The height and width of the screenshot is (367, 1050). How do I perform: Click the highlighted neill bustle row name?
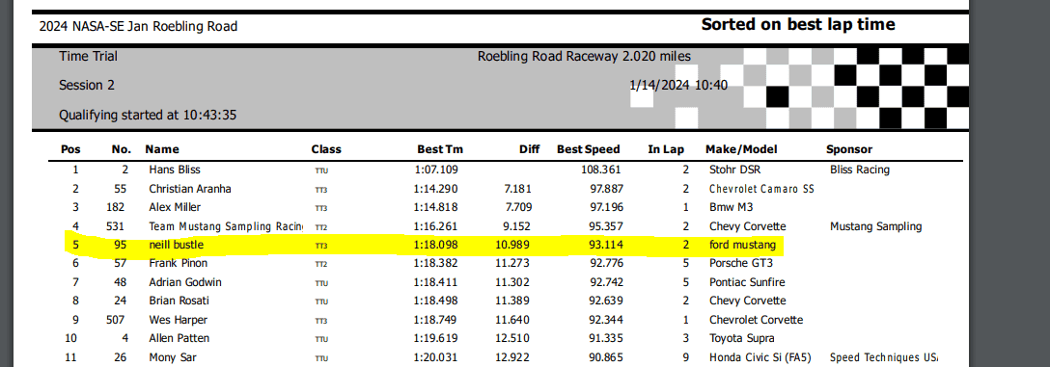[176, 246]
